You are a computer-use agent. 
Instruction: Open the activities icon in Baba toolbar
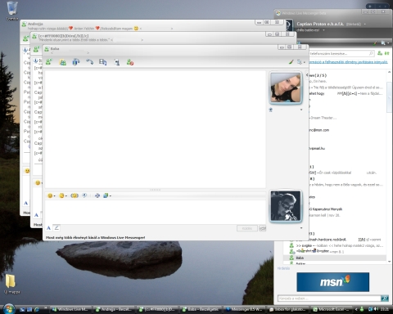tap(103, 62)
